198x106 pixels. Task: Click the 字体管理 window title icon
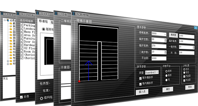pos(2,13)
